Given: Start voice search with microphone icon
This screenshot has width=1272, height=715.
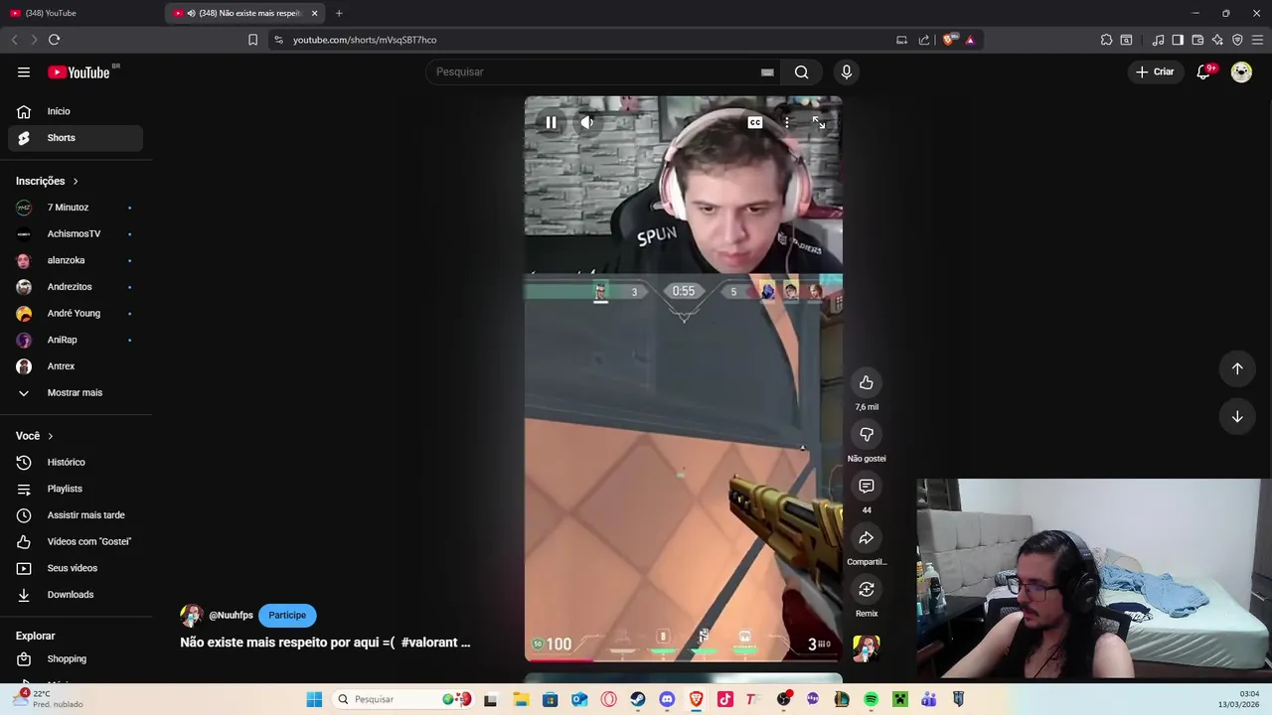Looking at the screenshot, I should [847, 71].
